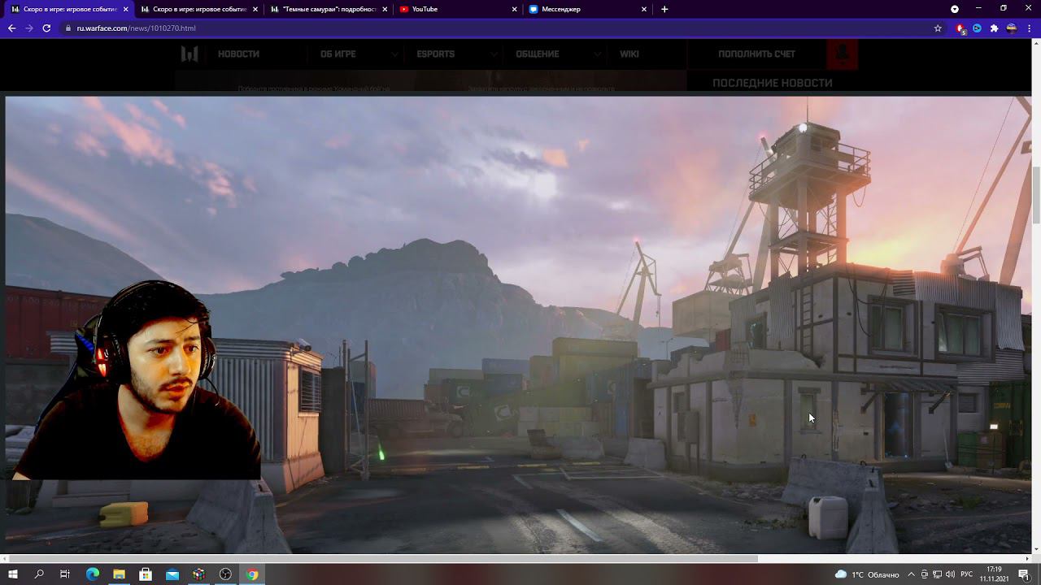
Task: Reload the page with the refresh icon
Action: pyautogui.click(x=46, y=28)
